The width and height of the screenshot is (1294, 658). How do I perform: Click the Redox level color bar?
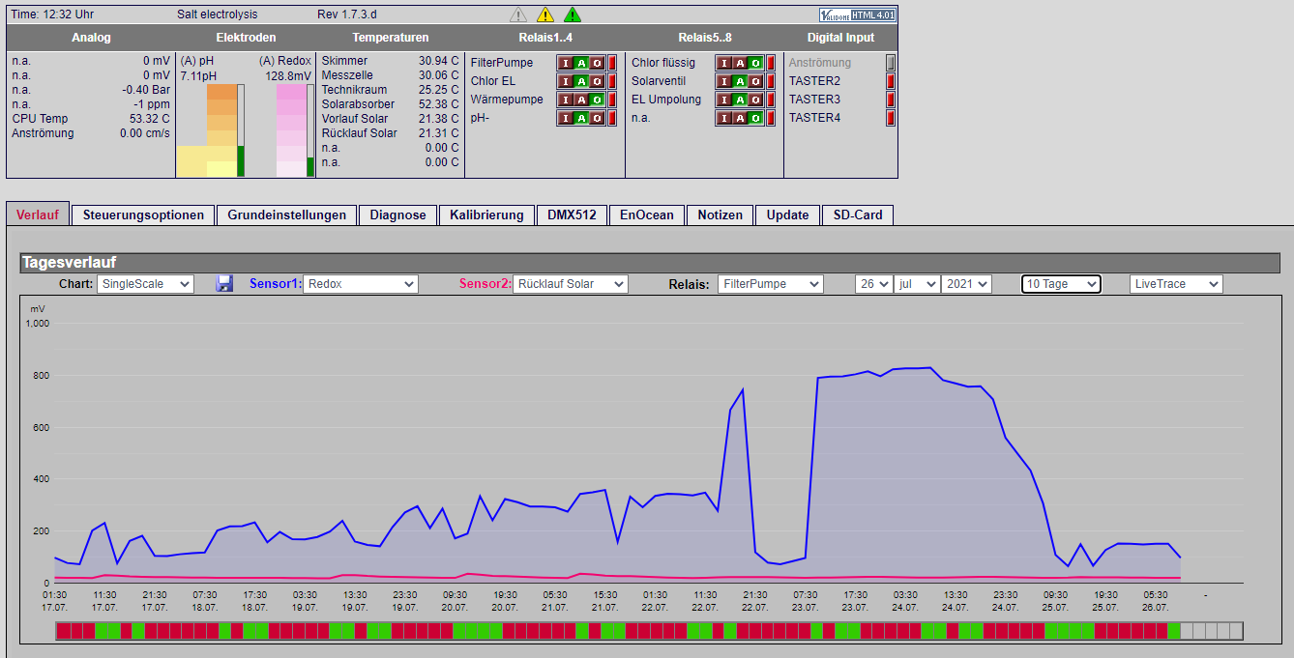point(291,130)
